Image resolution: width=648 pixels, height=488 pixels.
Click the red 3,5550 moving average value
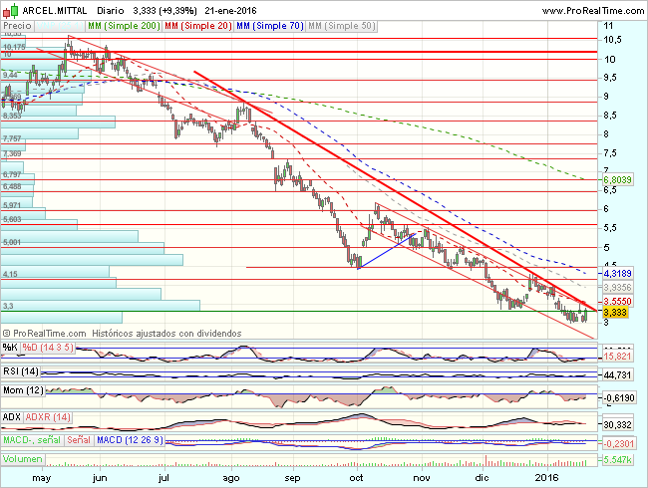[x=617, y=302]
